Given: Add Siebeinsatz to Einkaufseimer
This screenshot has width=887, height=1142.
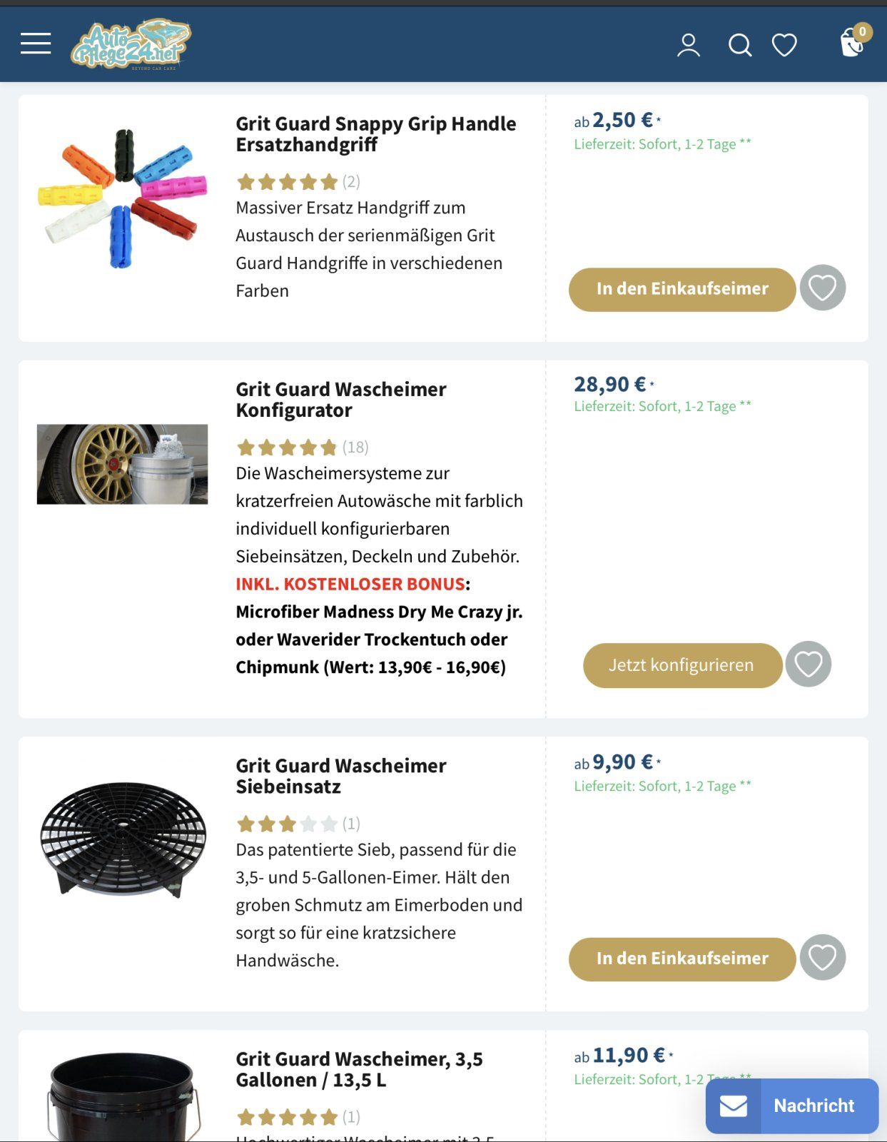Looking at the screenshot, I should 681,959.
